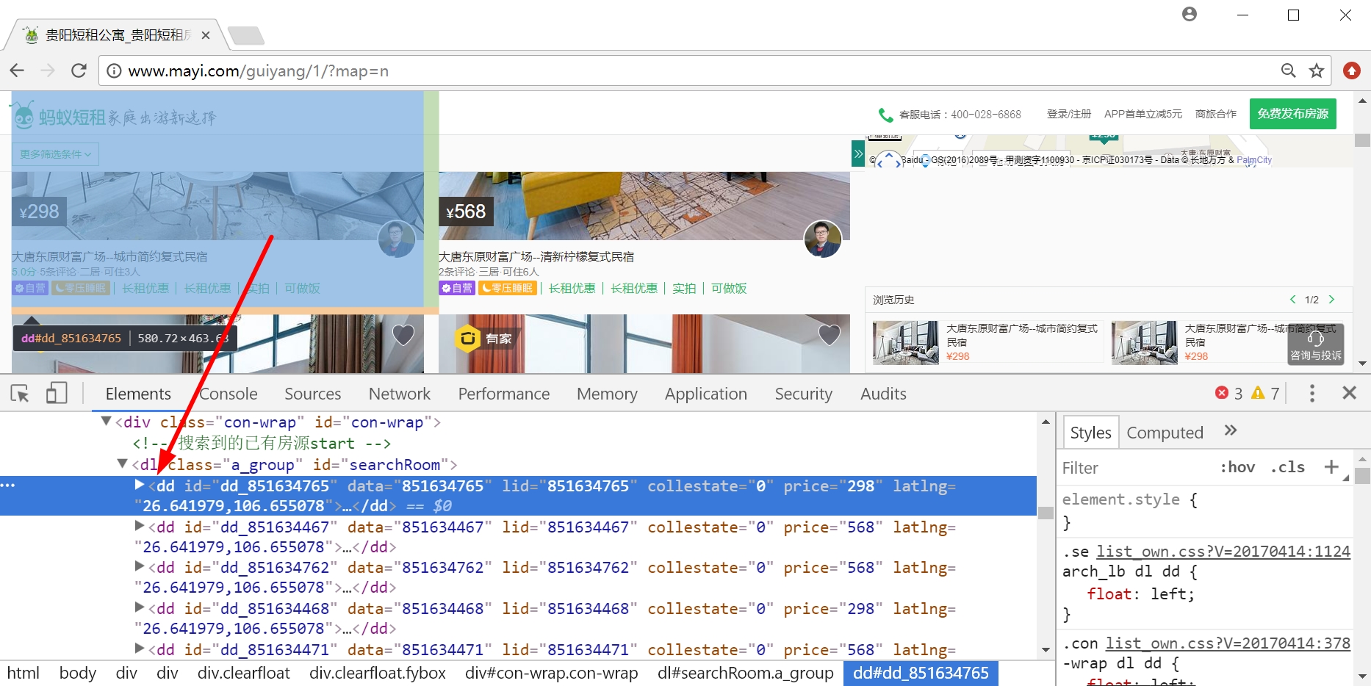1371x686 pixels.
Task: Click the 免费发布房源 button
Action: 1292,114
